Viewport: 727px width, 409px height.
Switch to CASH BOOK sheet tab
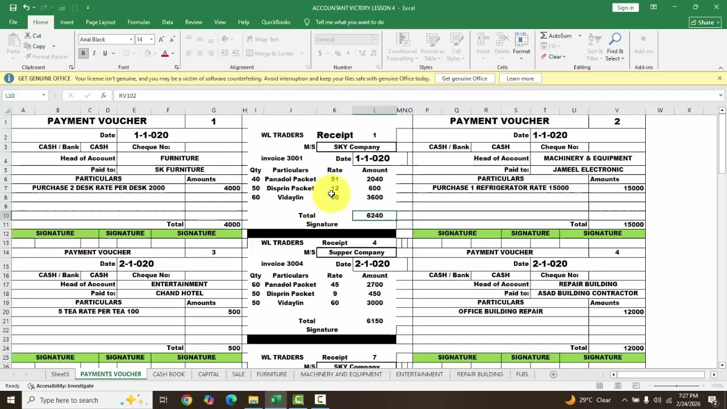169,374
